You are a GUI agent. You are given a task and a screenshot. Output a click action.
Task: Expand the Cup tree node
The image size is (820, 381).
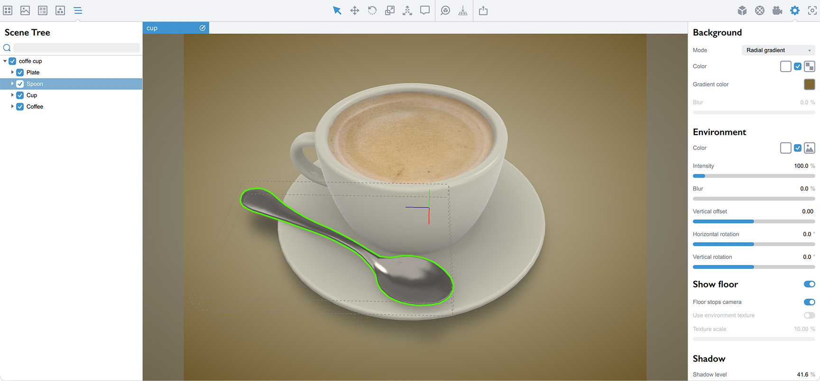[x=12, y=95]
